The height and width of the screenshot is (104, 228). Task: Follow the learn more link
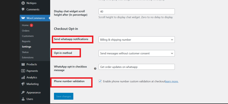pos(172,81)
